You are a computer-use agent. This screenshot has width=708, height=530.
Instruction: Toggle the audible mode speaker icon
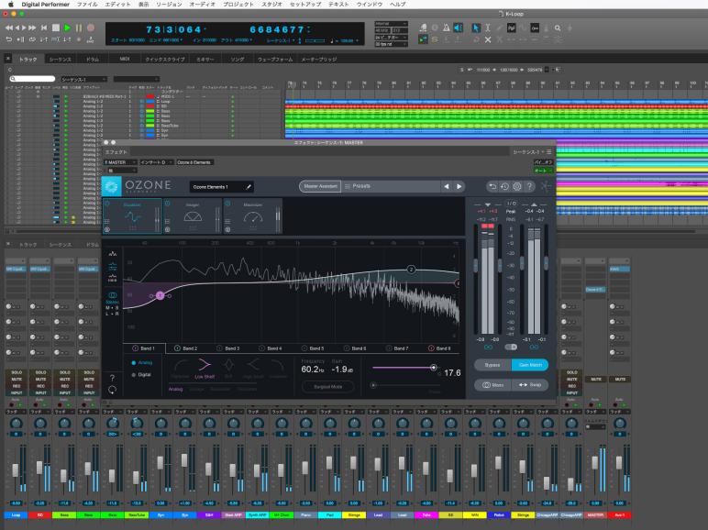[458, 28]
